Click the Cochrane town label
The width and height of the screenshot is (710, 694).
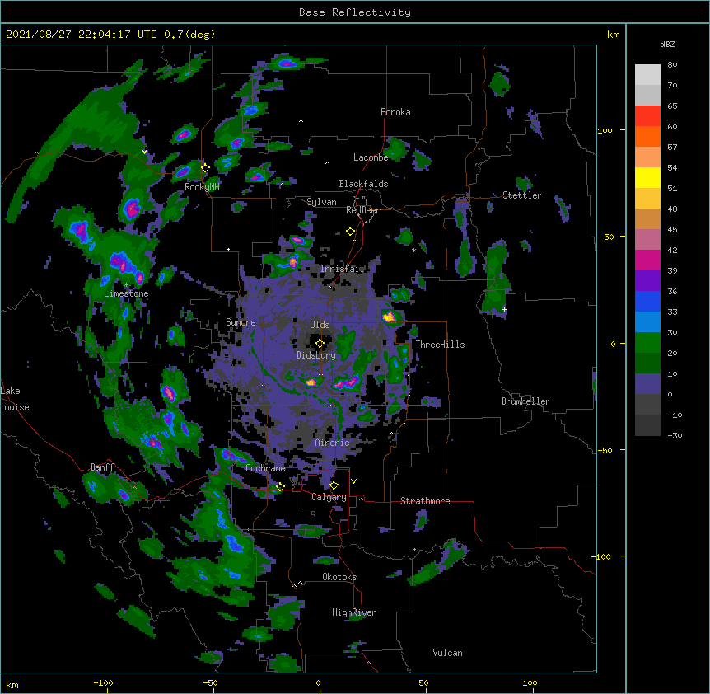click(x=265, y=468)
